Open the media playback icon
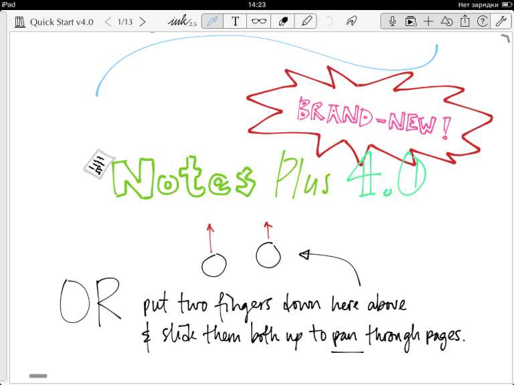The height and width of the screenshot is (385, 514). 410,21
